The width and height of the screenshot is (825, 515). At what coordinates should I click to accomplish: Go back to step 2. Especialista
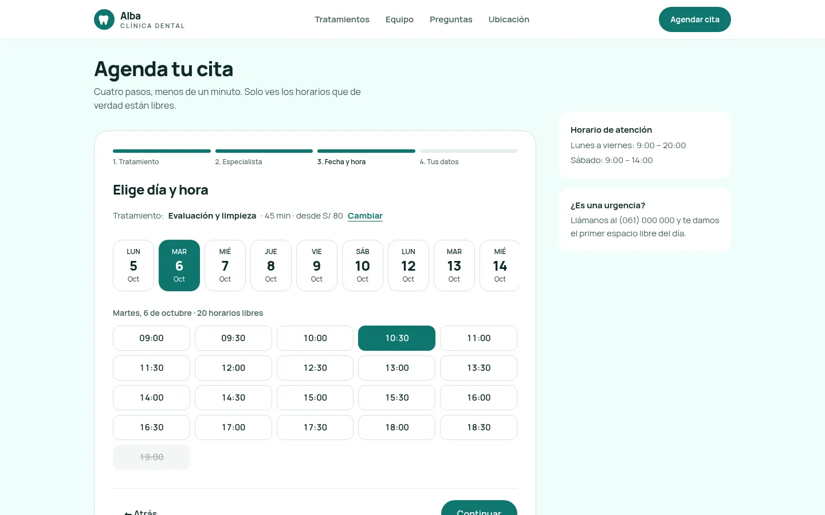(x=238, y=162)
